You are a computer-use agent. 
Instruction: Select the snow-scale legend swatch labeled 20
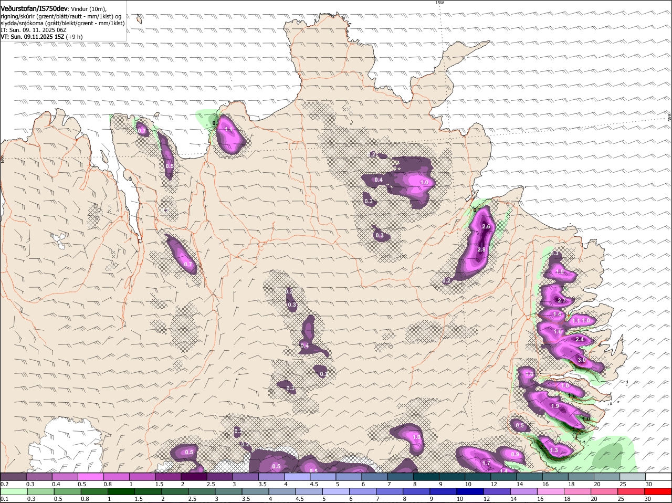coord(607,477)
